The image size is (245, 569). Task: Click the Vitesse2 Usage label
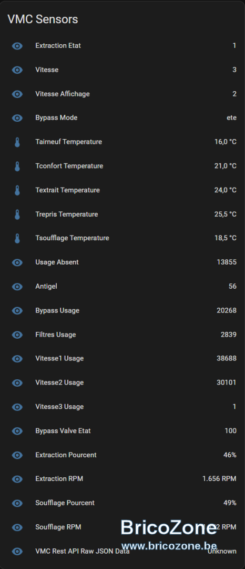click(x=59, y=382)
